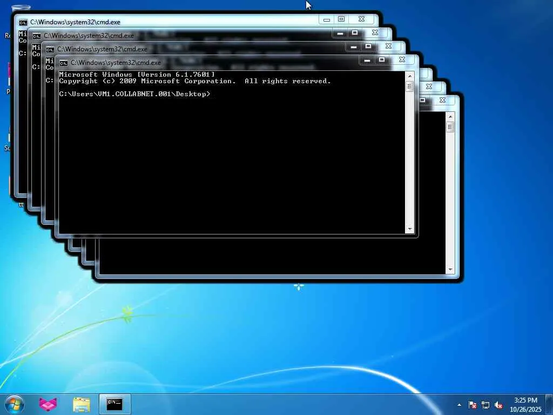Click scroll-up arrow of the bottom-right-most cmd window

coord(450,117)
